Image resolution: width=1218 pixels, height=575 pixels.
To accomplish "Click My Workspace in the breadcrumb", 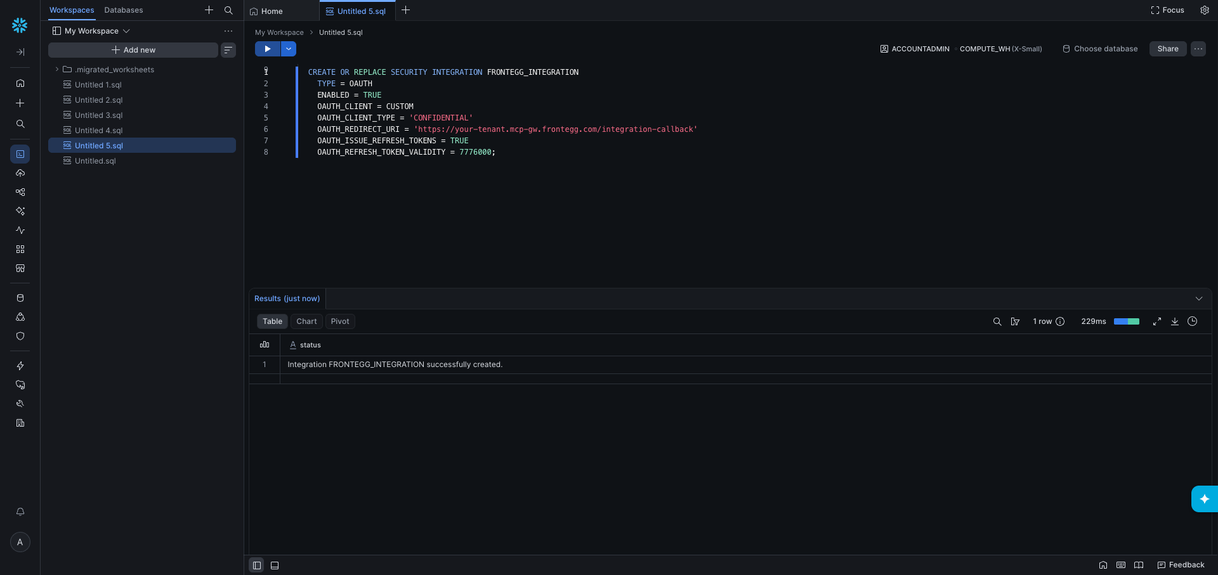I will click(279, 32).
